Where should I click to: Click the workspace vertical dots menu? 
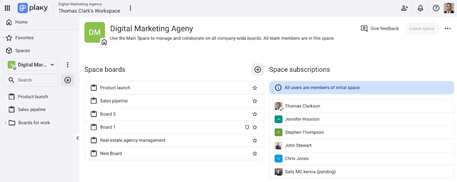131,8
